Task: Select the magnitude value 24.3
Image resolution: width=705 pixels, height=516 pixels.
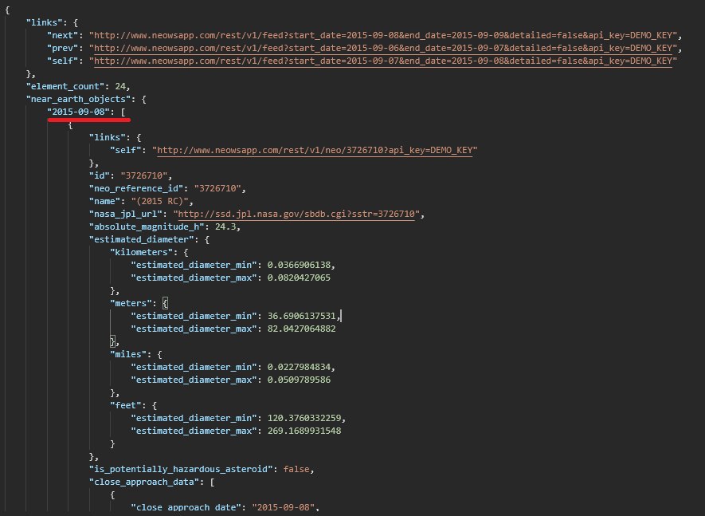Action: point(225,226)
